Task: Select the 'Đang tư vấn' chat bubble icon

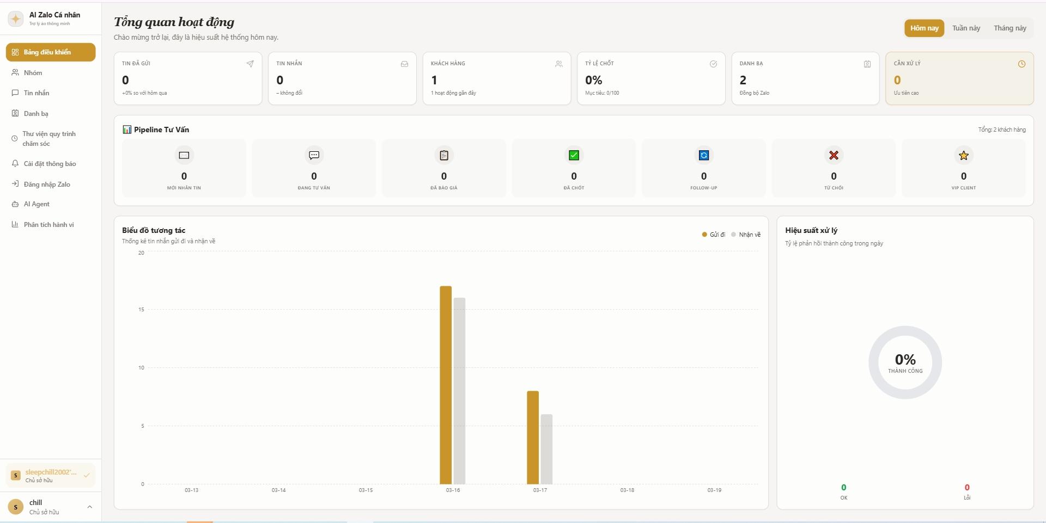Action: click(314, 155)
